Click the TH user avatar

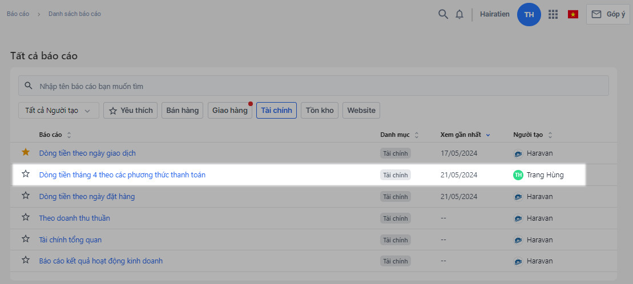529,14
